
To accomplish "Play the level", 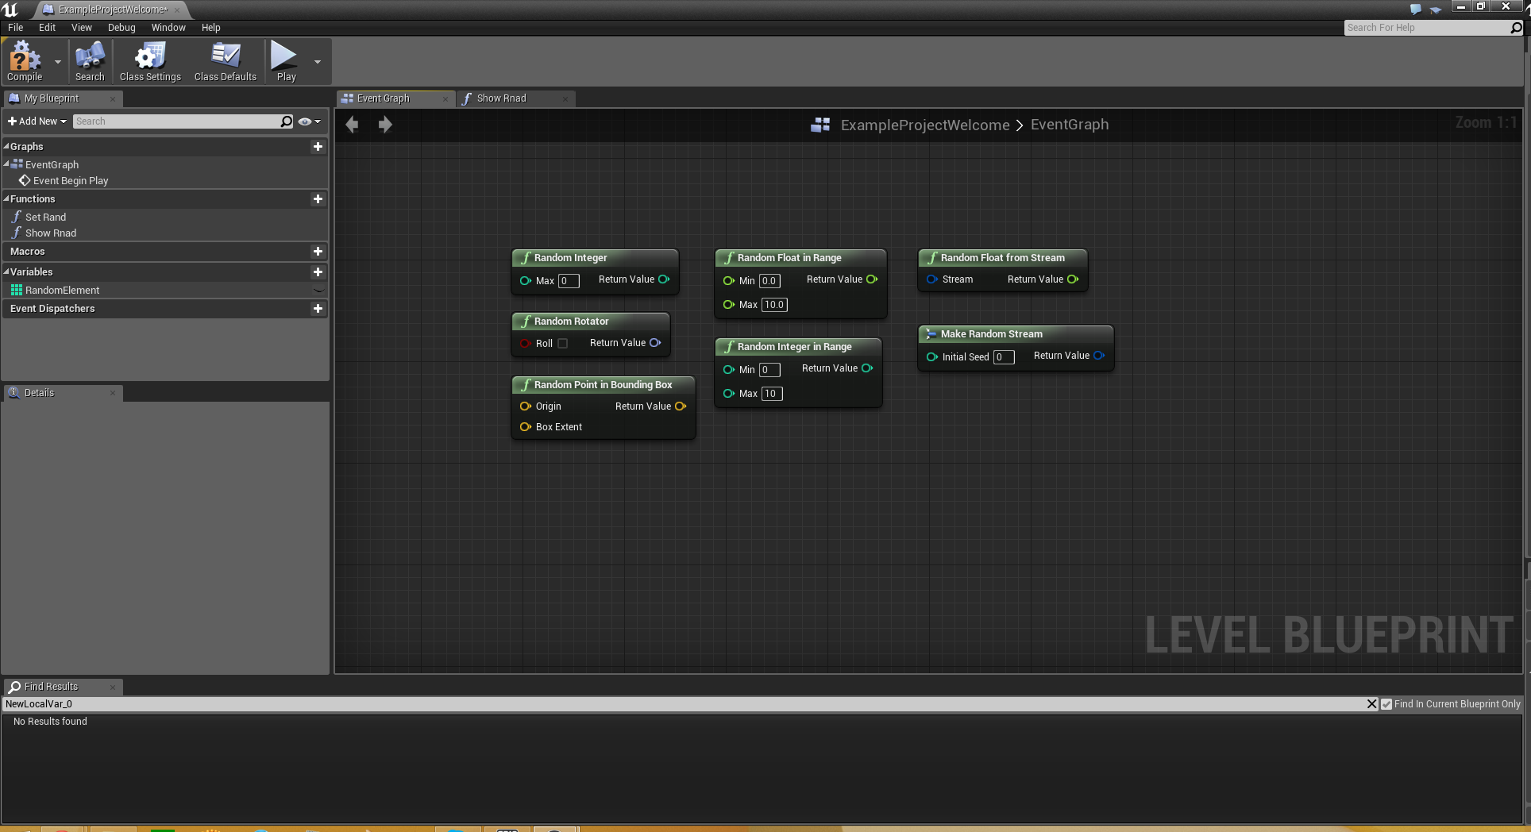I will tap(286, 61).
